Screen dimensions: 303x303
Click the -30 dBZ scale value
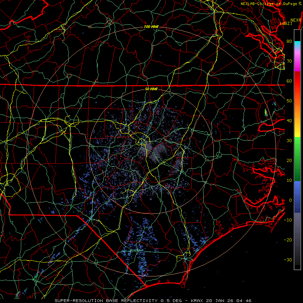pos(288,260)
